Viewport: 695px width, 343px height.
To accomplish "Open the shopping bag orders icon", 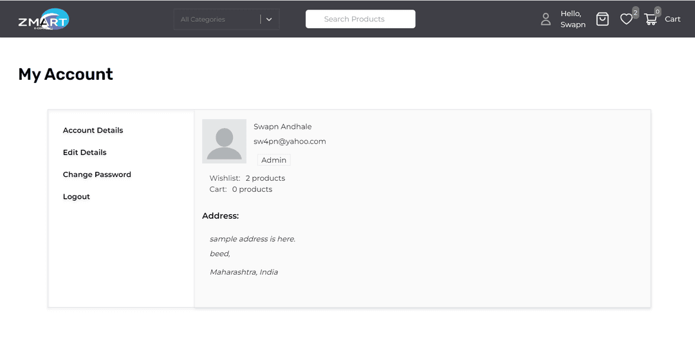I will [602, 19].
